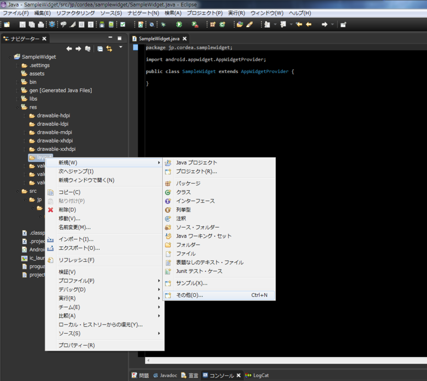Click the Run with external tools icon
The width and height of the screenshot is (427, 381).
(x=195, y=25)
